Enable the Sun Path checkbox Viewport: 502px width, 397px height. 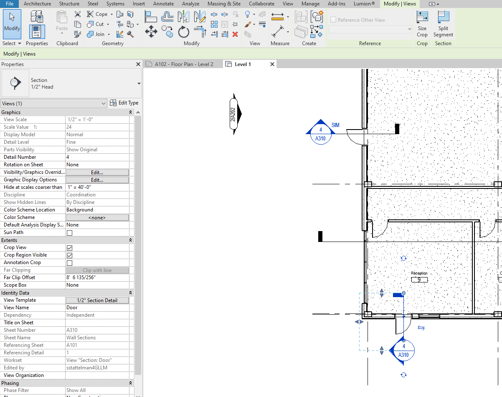(x=69, y=232)
